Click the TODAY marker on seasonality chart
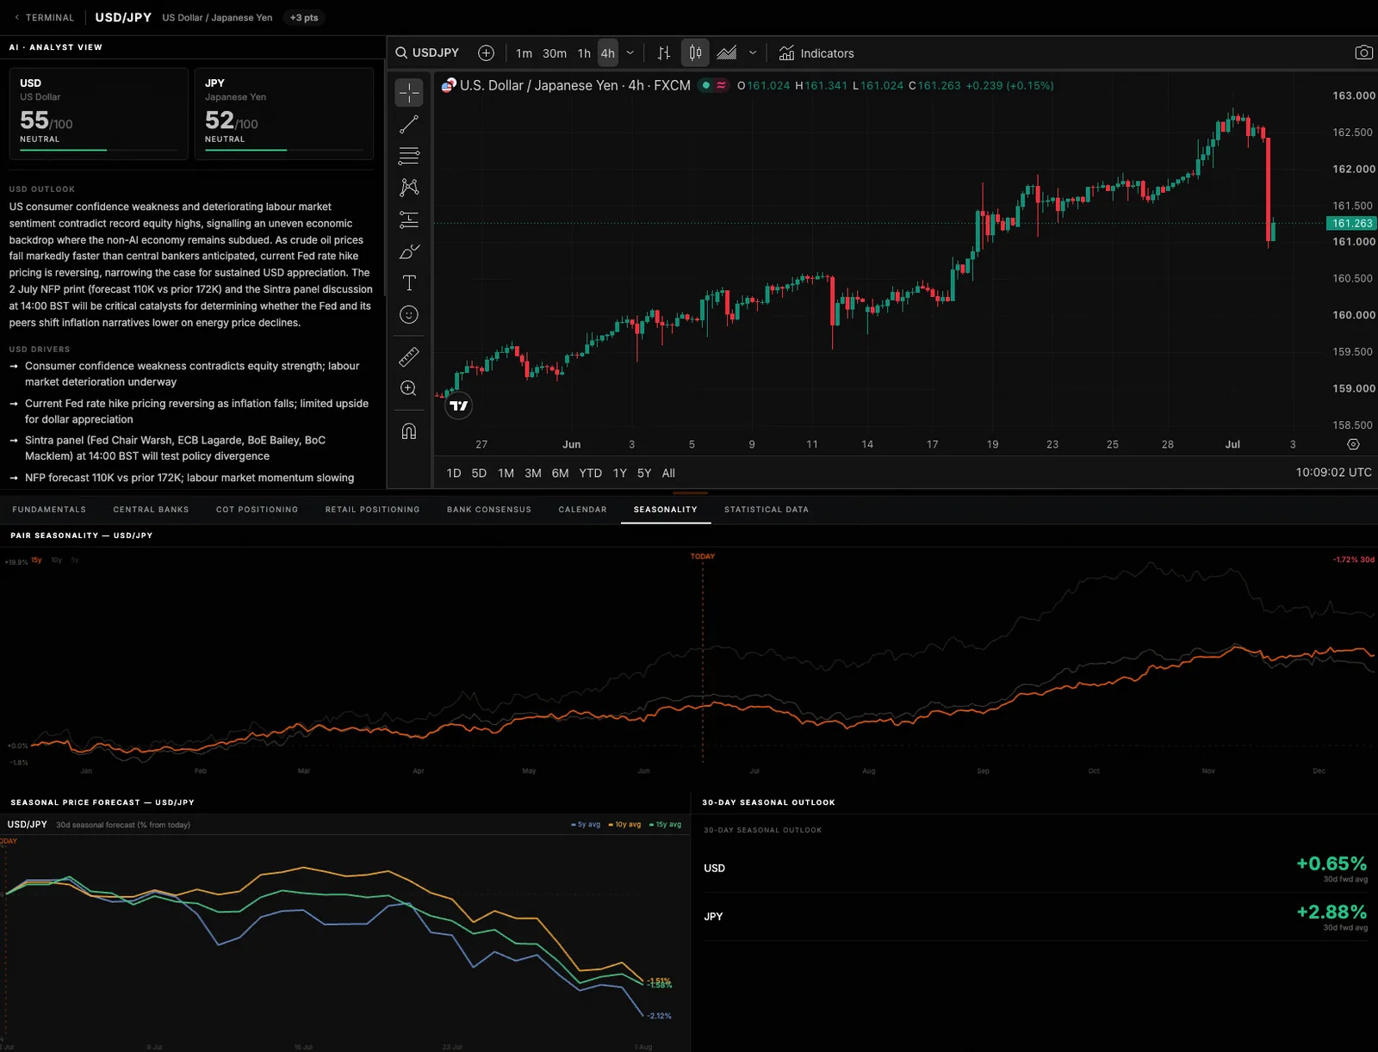 [703, 556]
